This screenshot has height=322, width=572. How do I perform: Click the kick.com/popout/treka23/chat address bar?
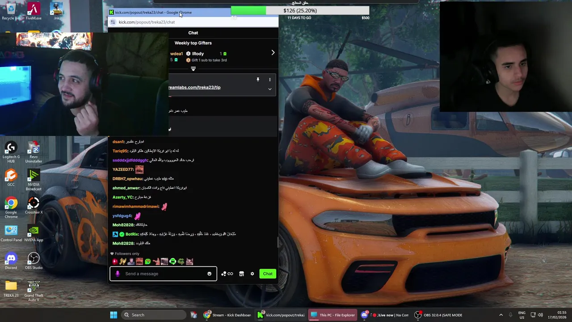pos(147,22)
